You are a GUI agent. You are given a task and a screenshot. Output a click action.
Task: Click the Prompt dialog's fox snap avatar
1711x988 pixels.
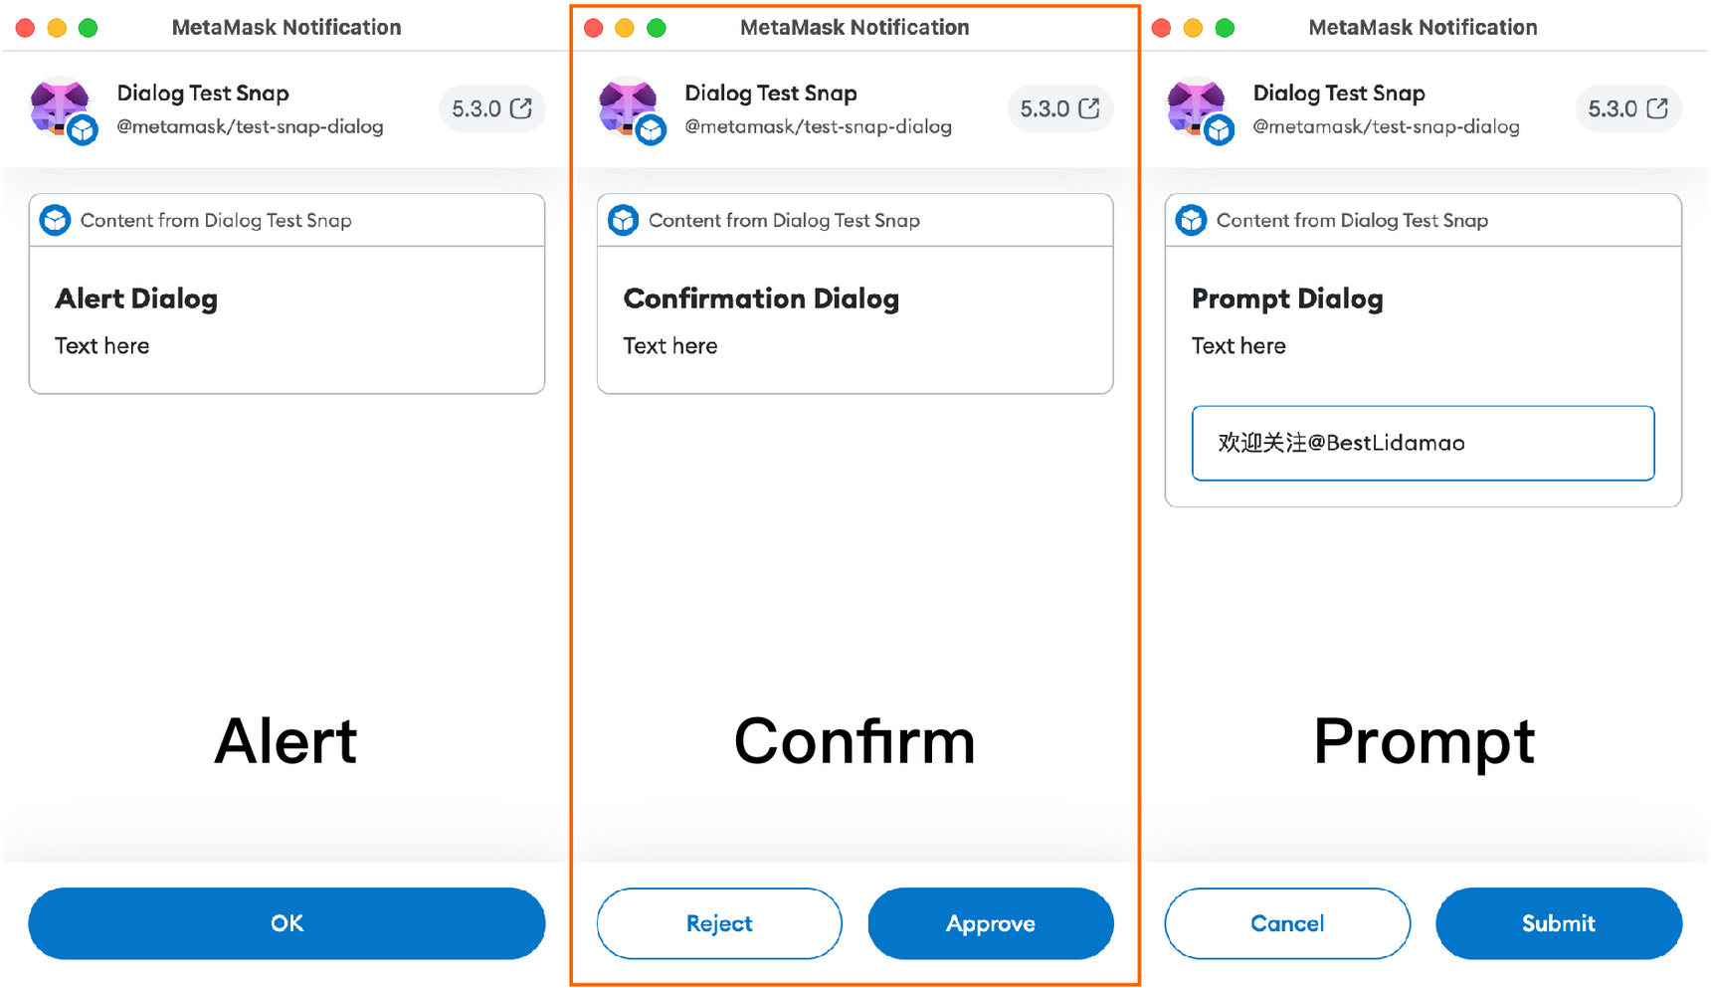pos(1197,104)
